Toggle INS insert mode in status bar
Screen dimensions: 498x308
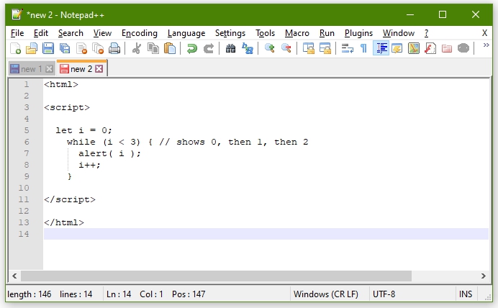pos(466,294)
